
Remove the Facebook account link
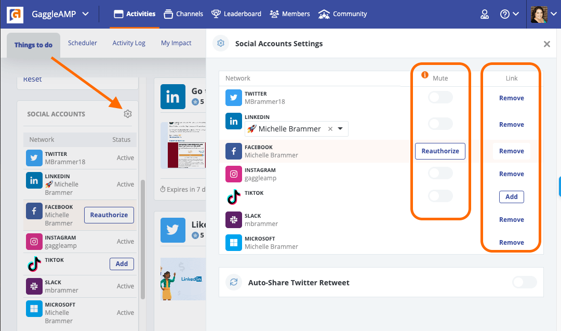[x=511, y=151]
